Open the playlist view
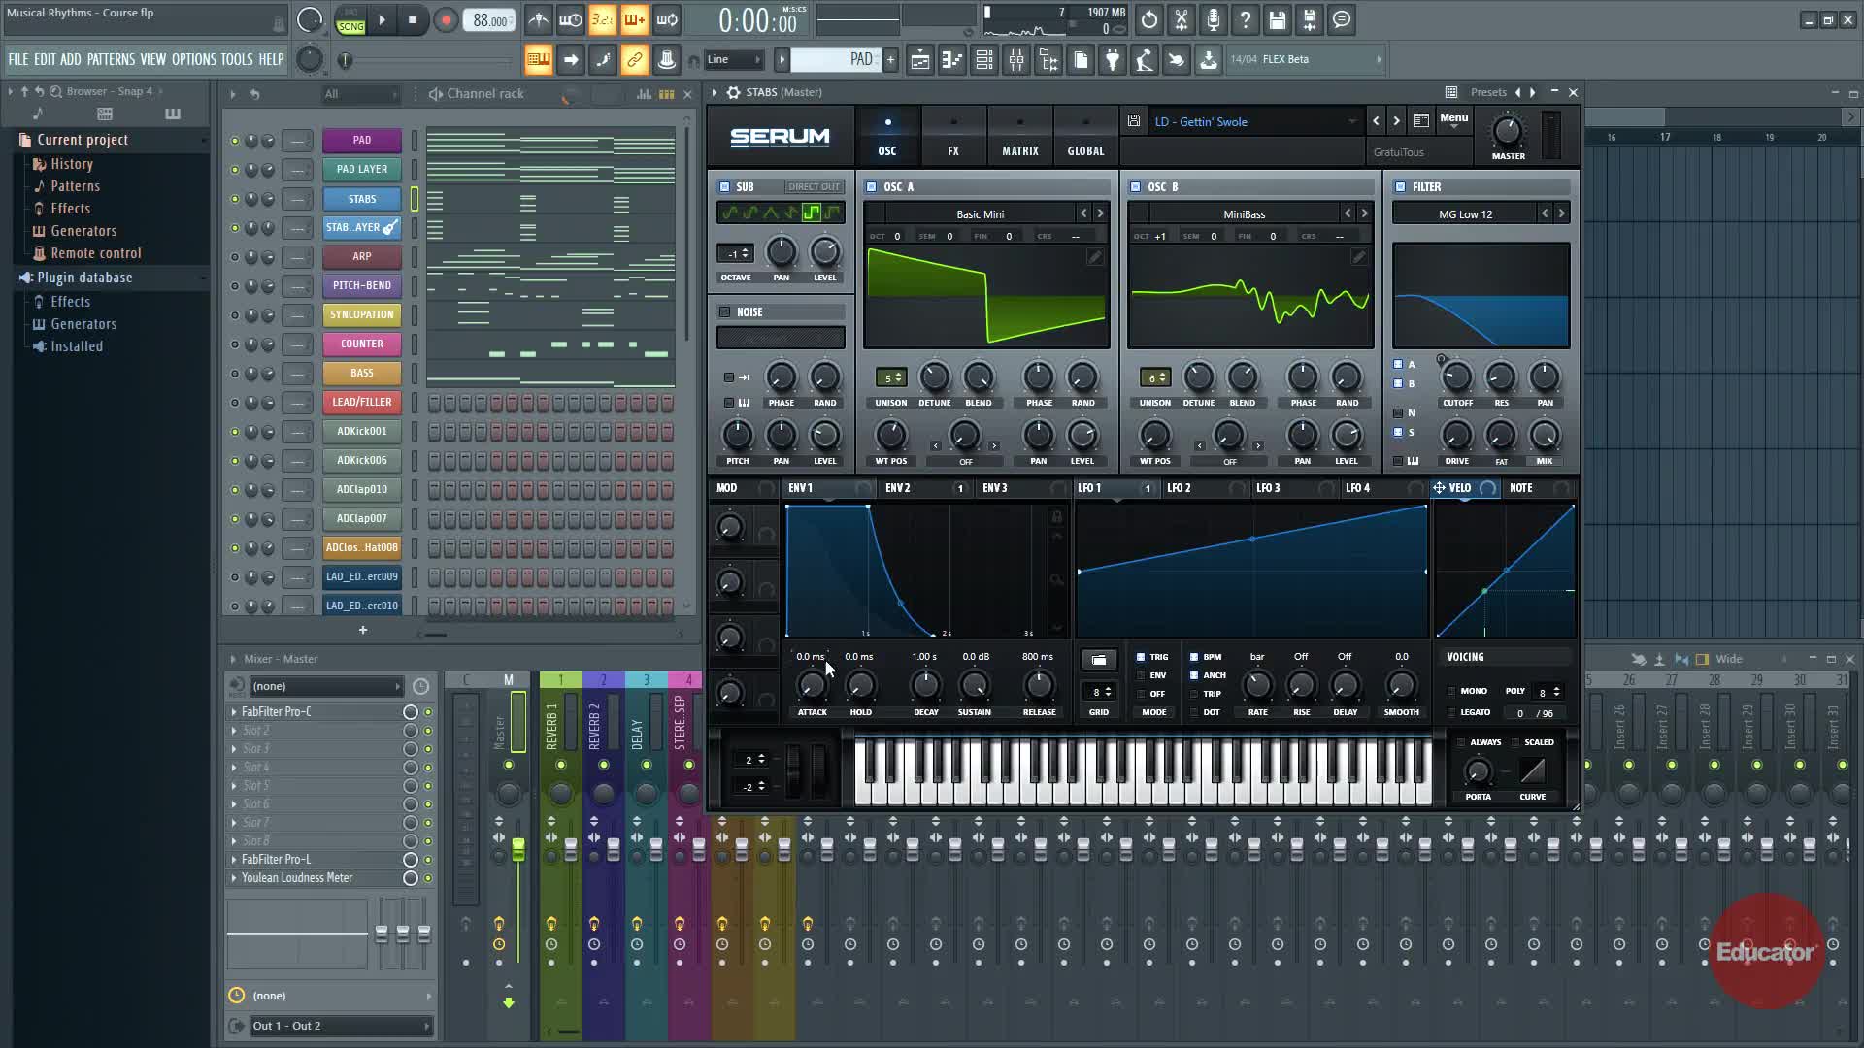 click(x=920, y=60)
